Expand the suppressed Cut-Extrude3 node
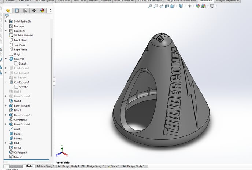Screen dimensions: 252x170 [x=6, y=68]
